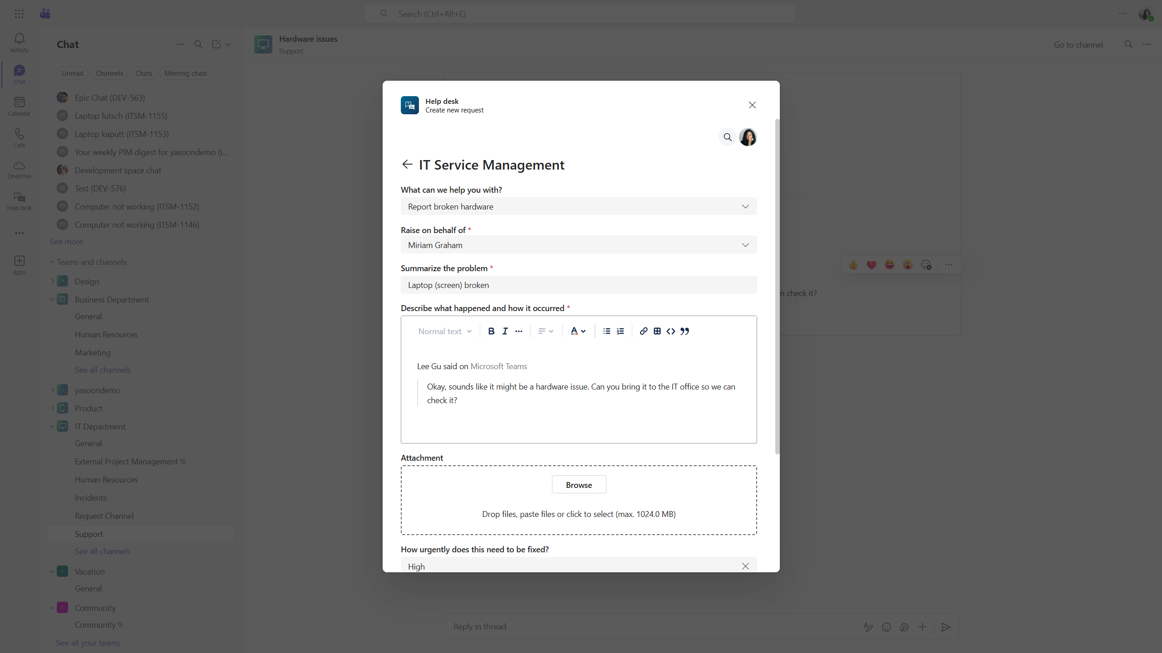Open the 'Raise on behalf of' dropdown
Screen dimensions: 1162x653
click(578, 245)
